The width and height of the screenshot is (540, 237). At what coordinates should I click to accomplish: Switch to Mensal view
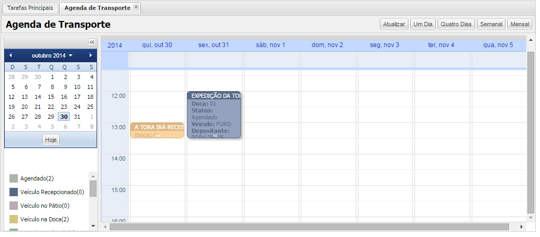[520, 25]
